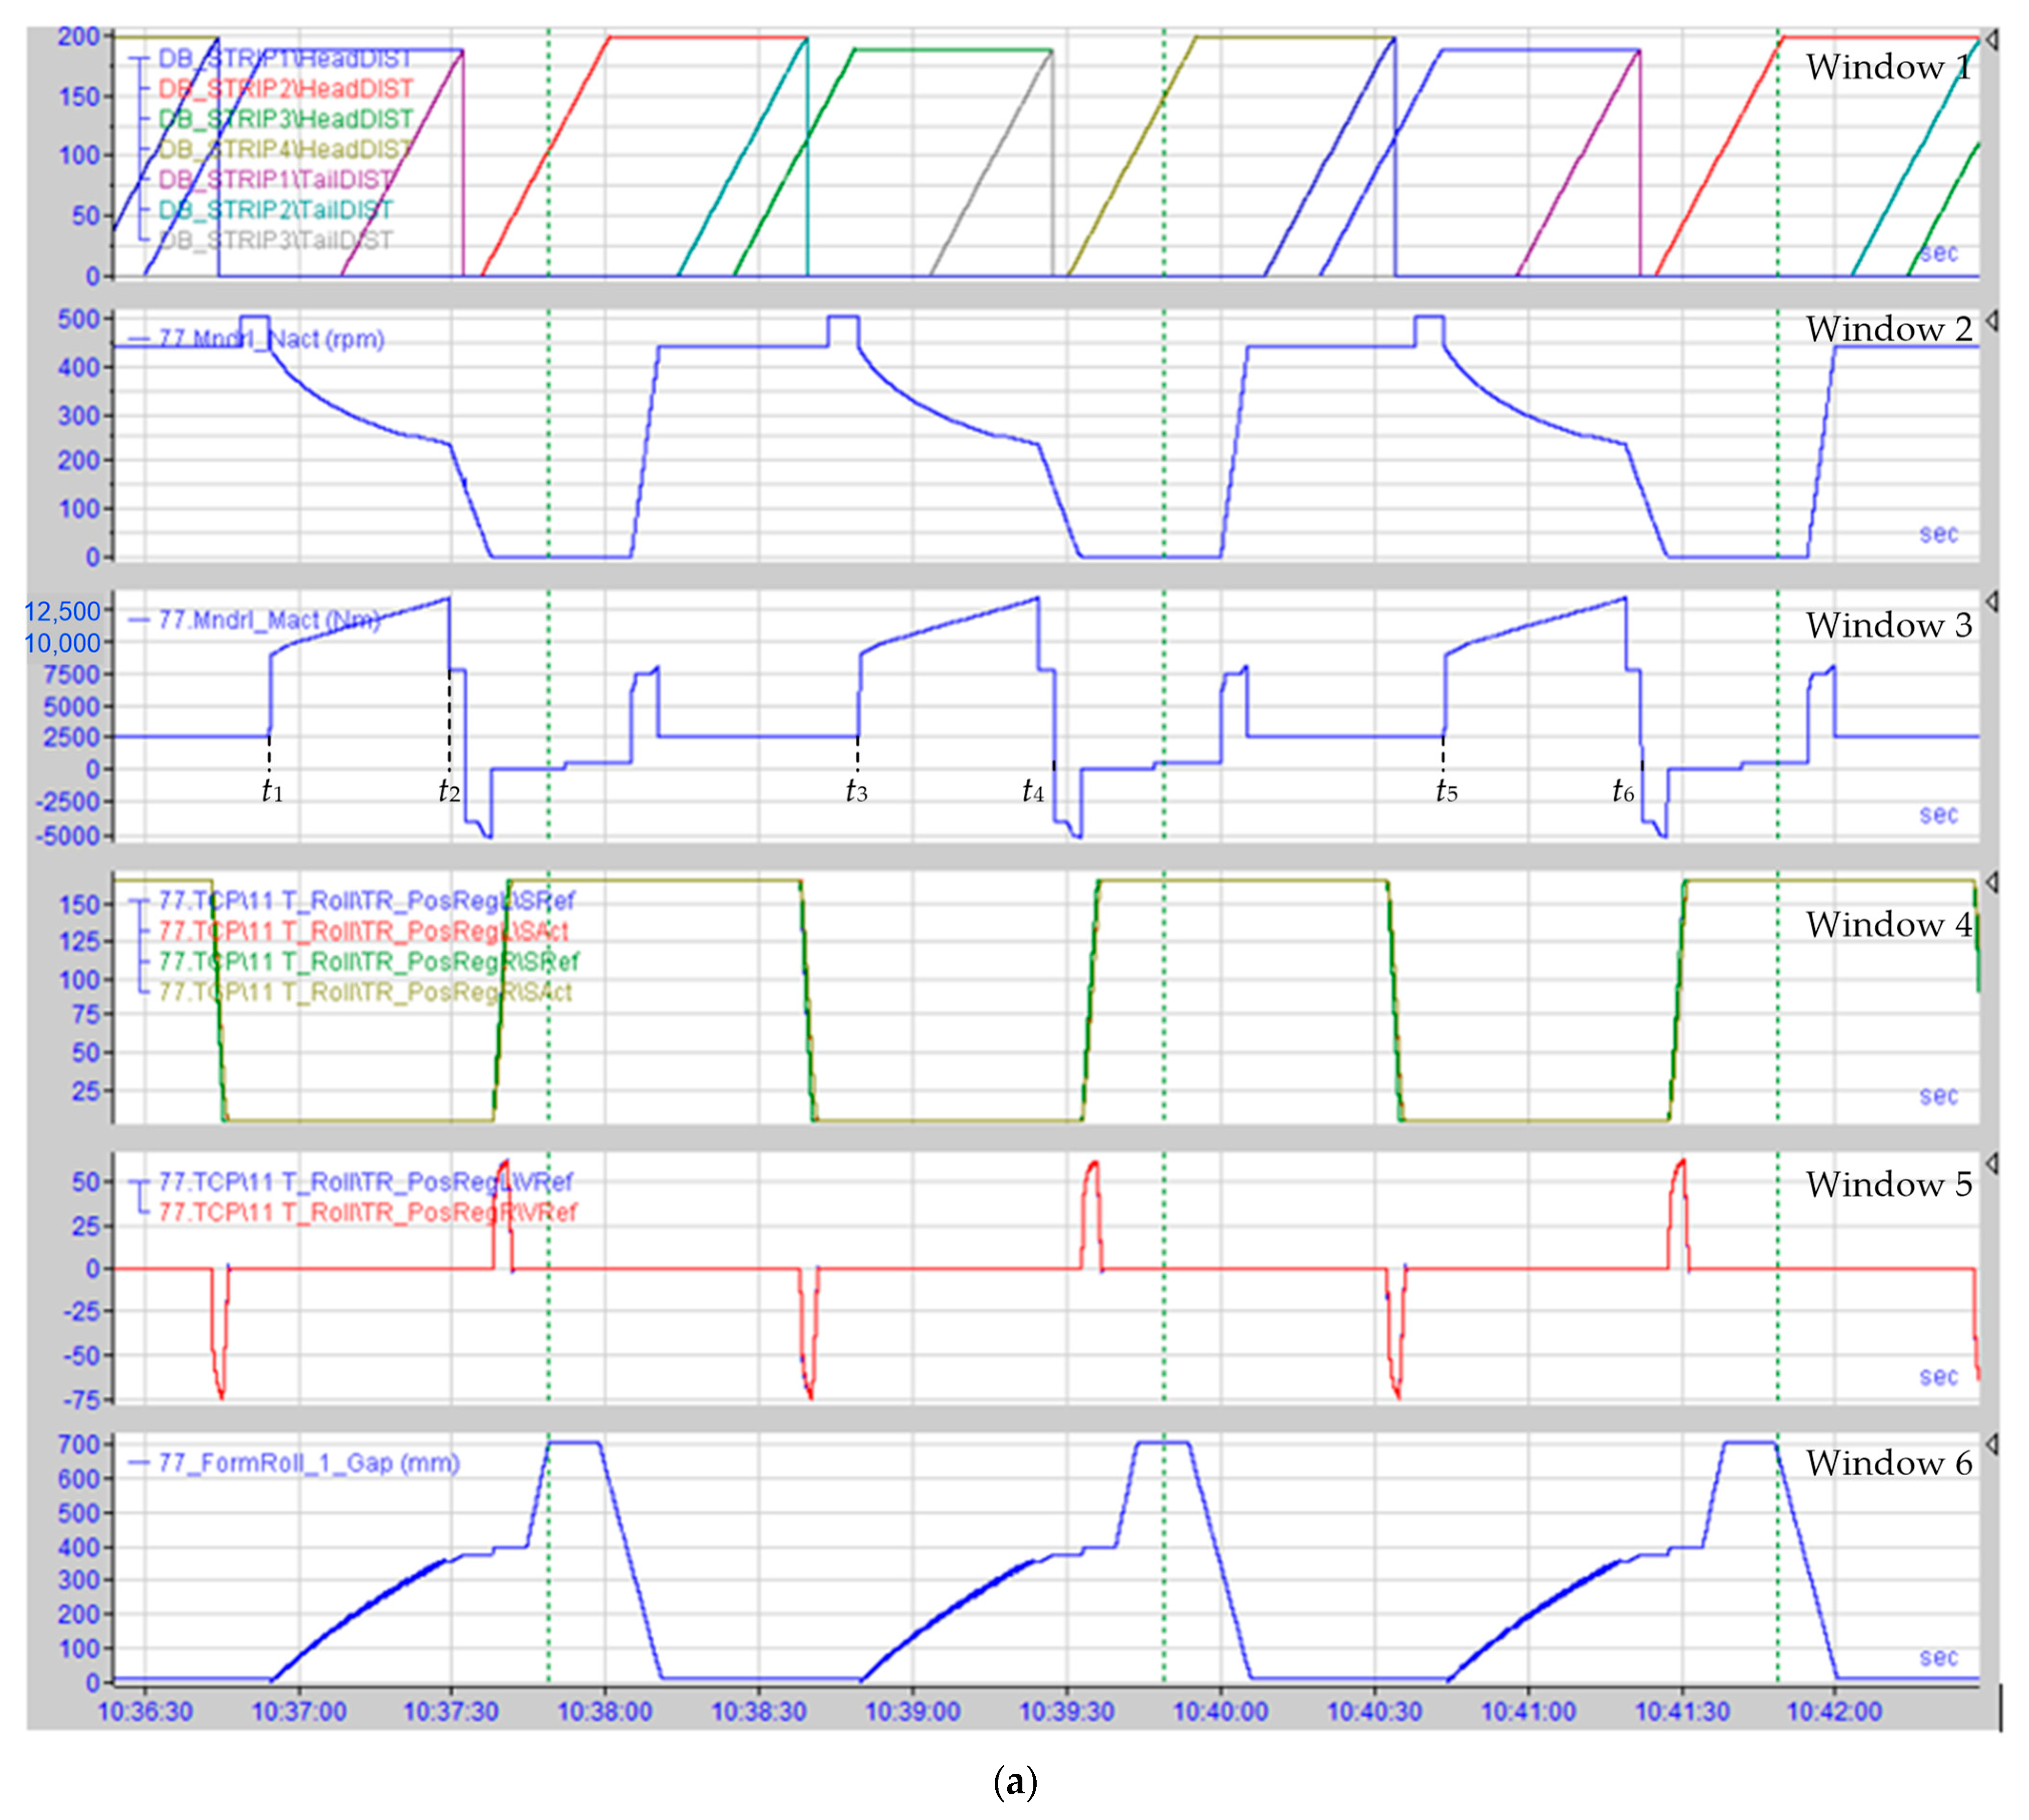The height and width of the screenshot is (1820, 2029).
Task: Click the t6 marker in torque plot
Action: (1623, 792)
